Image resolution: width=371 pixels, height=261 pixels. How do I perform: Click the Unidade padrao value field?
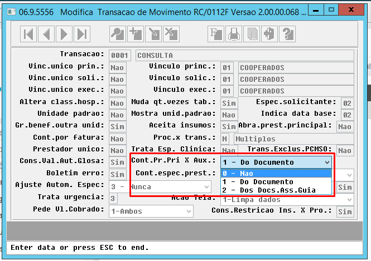117,115
